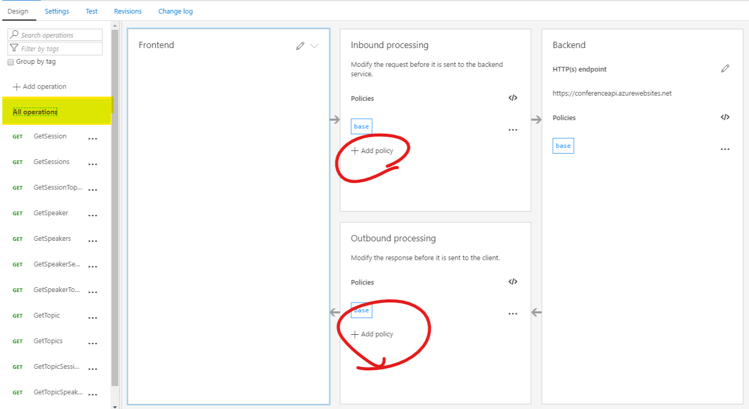Screen dimensions: 749x409
Task: Select the GetSessions operation in list
Action: pos(51,162)
